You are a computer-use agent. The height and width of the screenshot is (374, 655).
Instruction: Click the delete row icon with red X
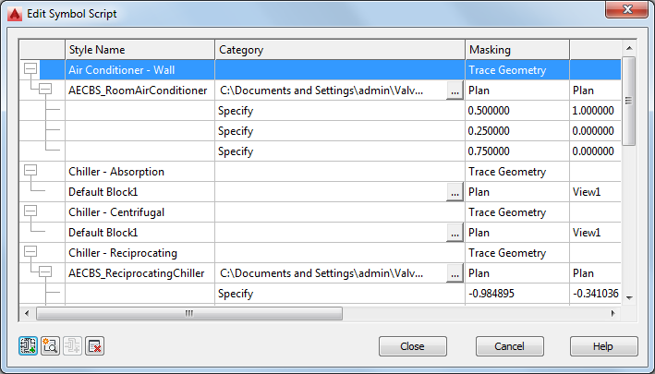point(94,346)
